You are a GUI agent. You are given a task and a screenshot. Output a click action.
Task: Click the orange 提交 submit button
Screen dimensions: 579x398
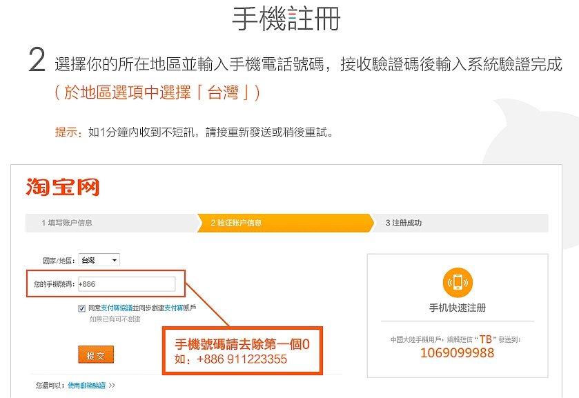point(96,355)
